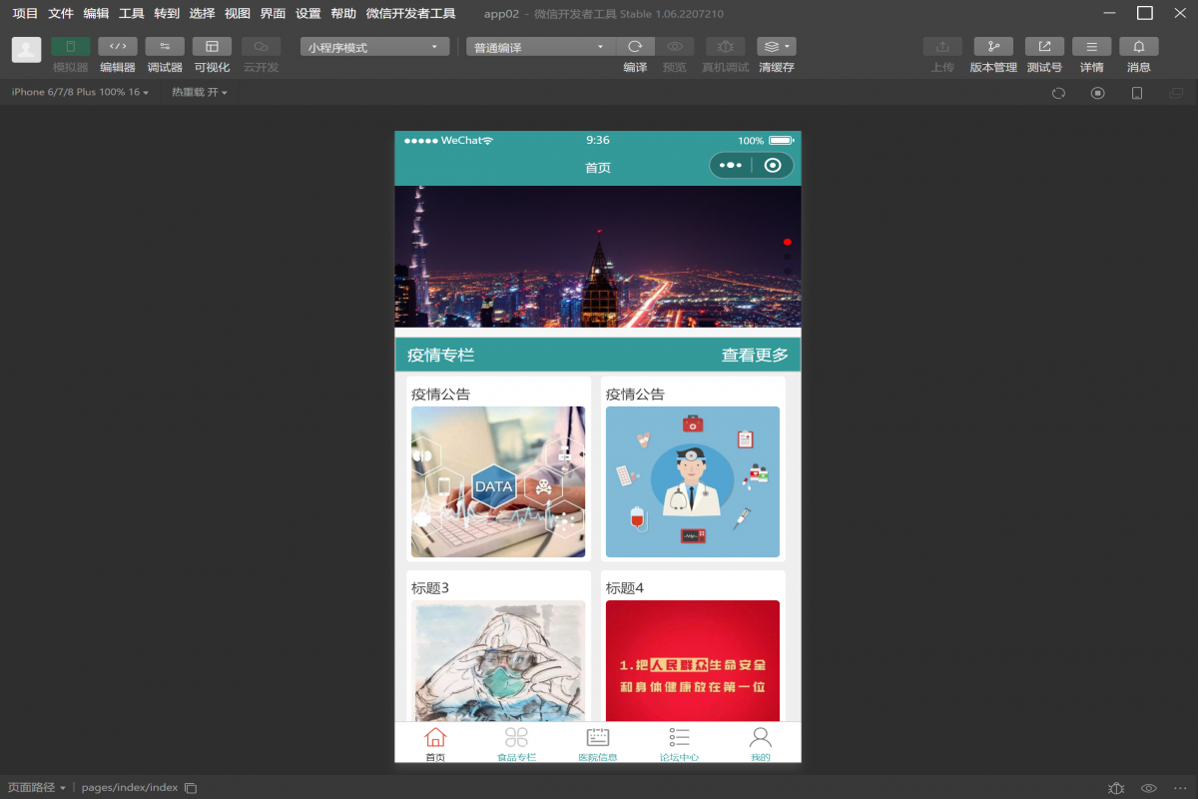Copy page path icon in status bar
The width and height of the screenshot is (1198, 799).
(x=191, y=788)
